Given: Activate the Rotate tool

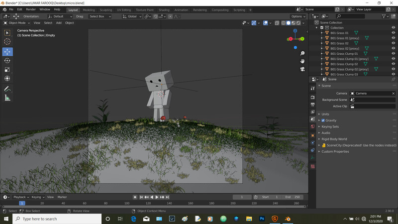Looking at the screenshot, I should tap(7, 60).
